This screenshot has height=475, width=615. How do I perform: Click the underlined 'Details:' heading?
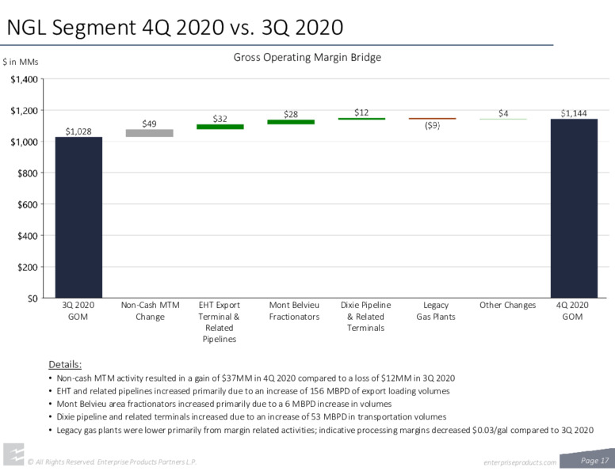[x=65, y=364]
